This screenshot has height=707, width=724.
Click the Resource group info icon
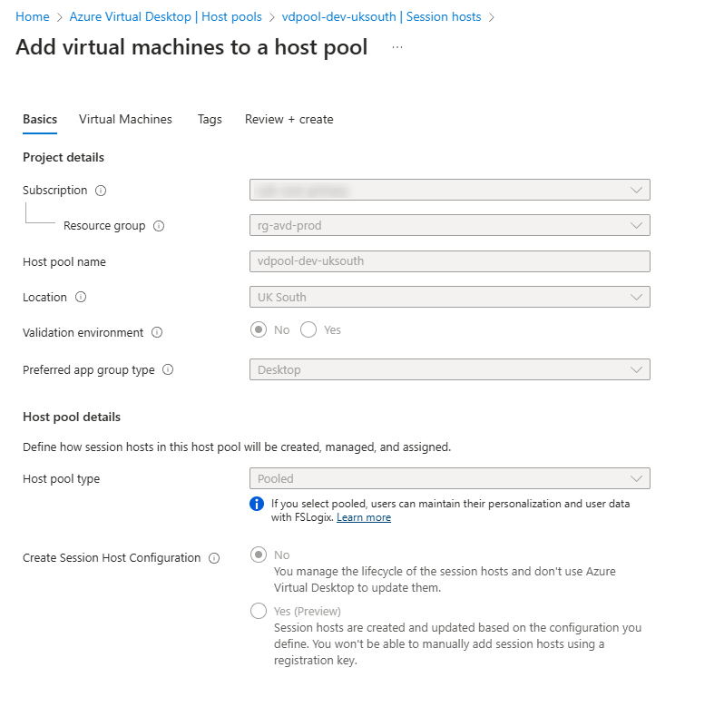click(159, 226)
